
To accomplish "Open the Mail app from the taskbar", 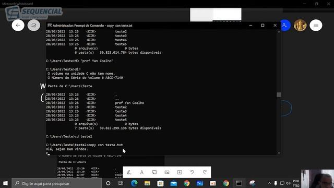I will pyautogui.click(x=174, y=183).
